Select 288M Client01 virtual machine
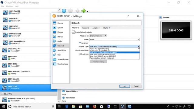This screenshot has width=194, height=109. point(29,12)
